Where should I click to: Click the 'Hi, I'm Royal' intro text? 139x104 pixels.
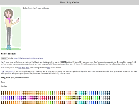(x=36, y=8)
